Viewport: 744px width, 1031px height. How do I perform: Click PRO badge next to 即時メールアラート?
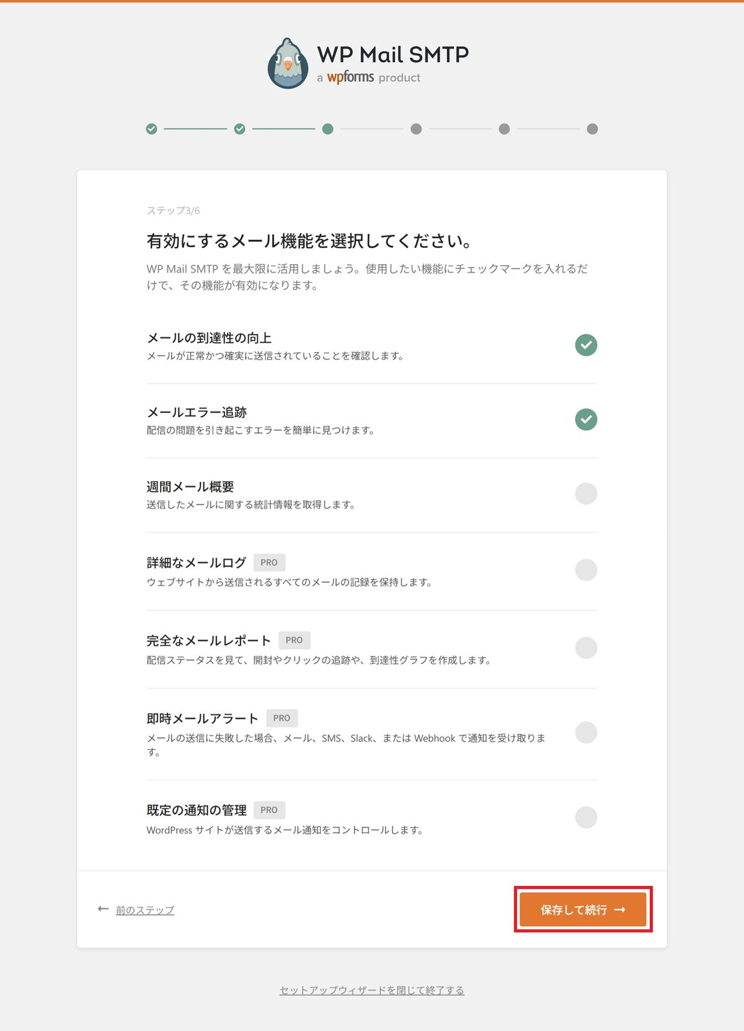281,718
